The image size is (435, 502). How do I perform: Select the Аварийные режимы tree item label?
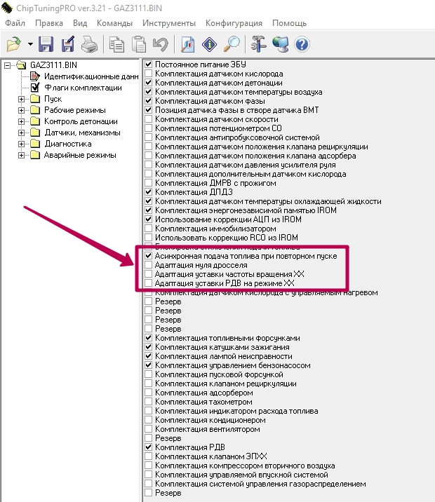pyautogui.click(x=80, y=155)
